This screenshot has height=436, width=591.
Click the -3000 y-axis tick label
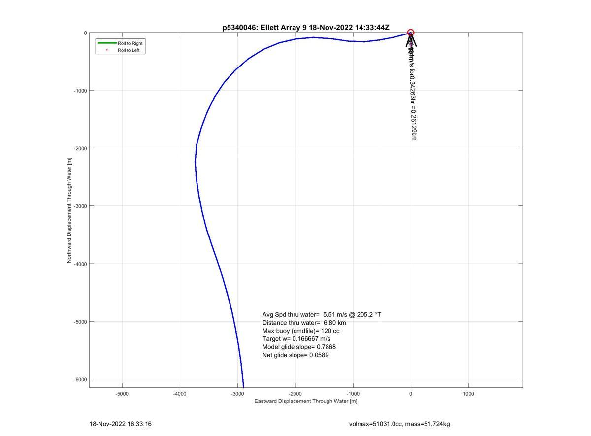[80, 206]
